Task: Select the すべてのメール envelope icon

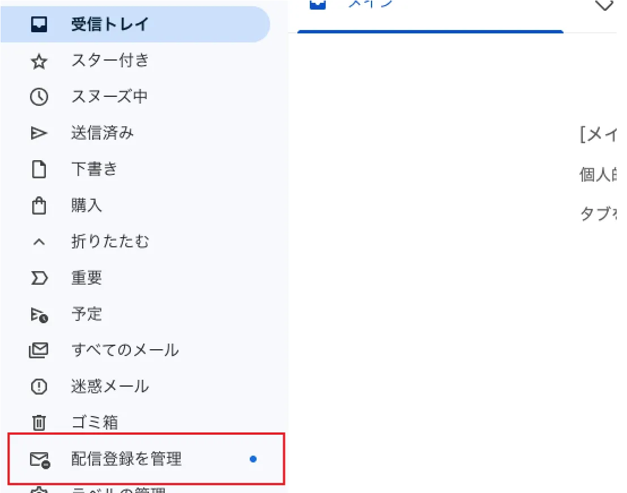Action: (x=39, y=350)
